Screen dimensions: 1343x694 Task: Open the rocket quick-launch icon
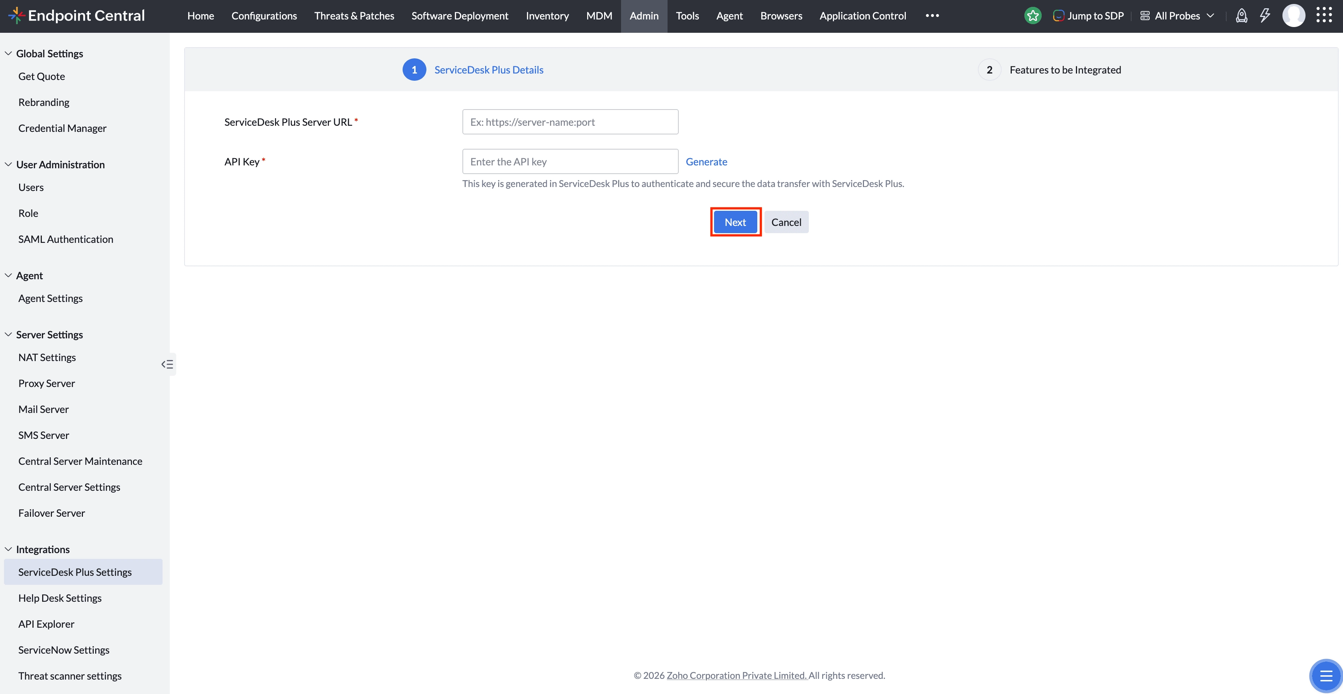1241,15
